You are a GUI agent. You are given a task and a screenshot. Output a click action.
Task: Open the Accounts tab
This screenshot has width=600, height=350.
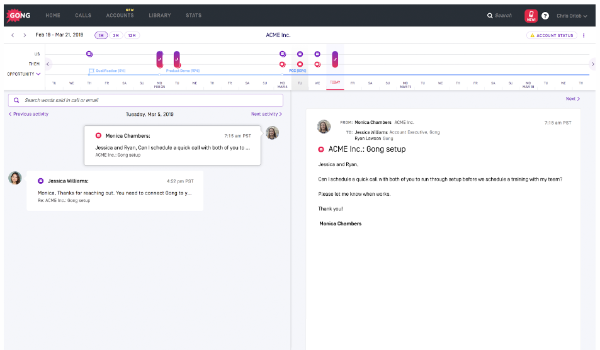(x=120, y=15)
